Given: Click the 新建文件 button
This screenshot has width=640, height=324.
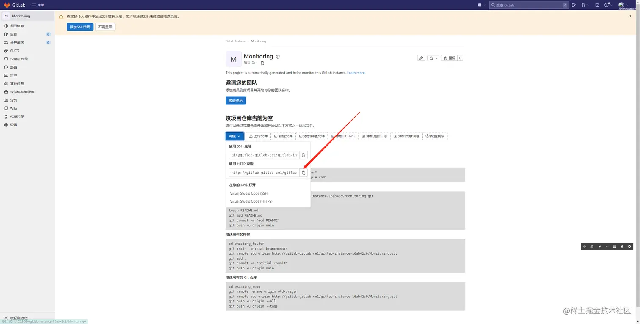Looking at the screenshot, I should [284, 136].
